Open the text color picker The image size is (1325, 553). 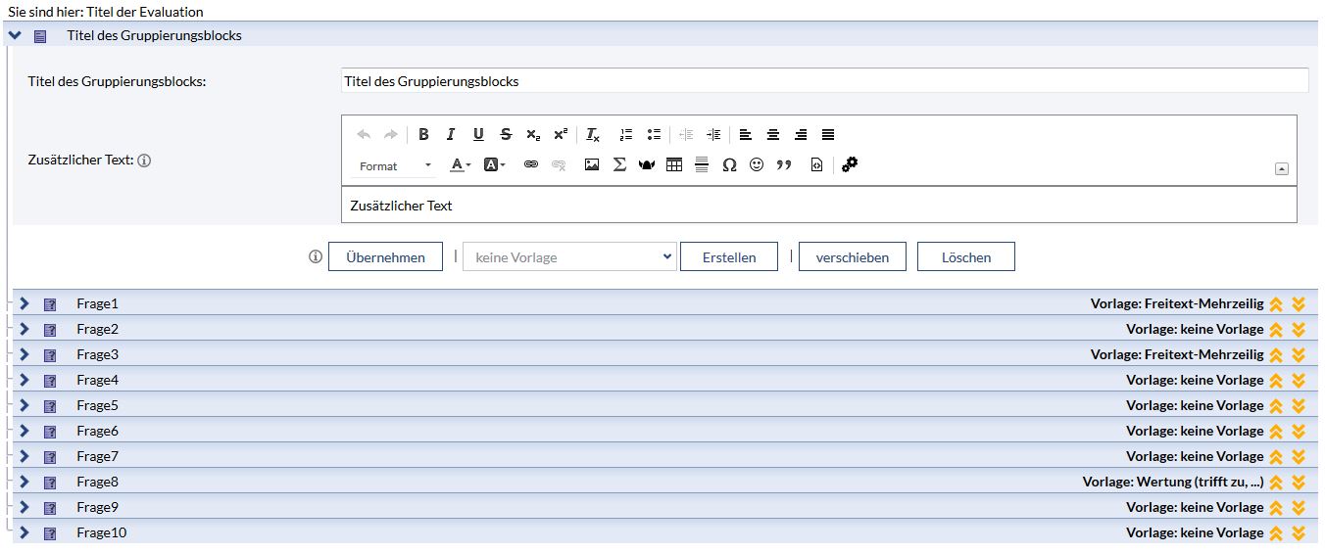point(460,165)
